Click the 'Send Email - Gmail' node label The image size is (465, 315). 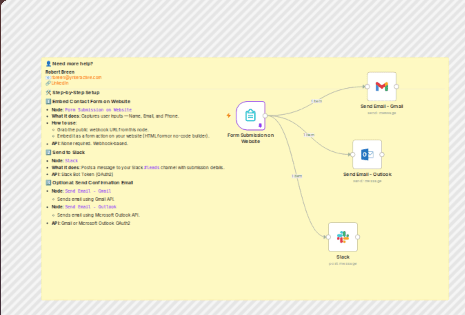tap(382, 106)
